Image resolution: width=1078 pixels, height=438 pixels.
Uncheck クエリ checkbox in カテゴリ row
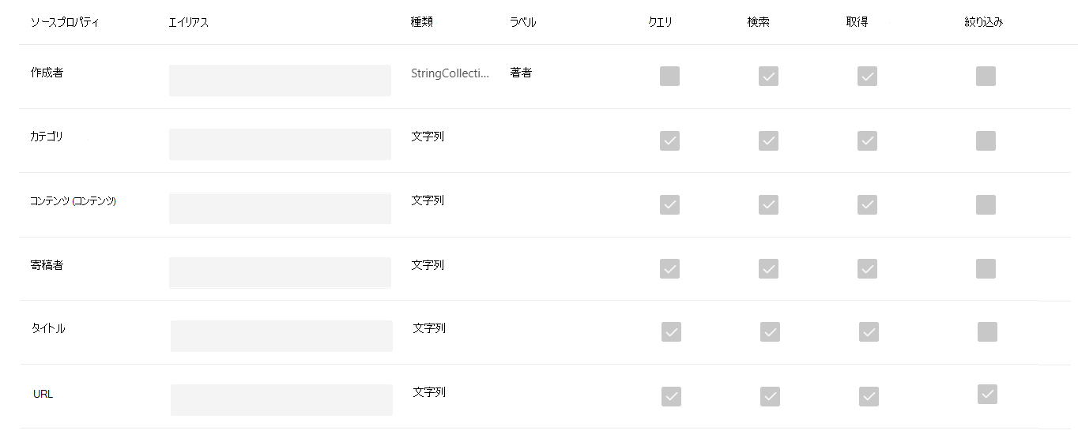[x=669, y=140]
